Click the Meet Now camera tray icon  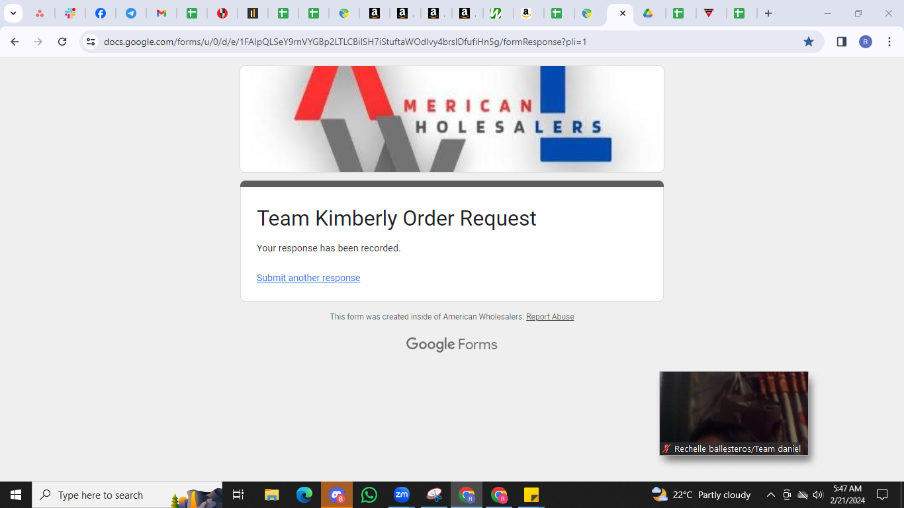coord(787,495)
